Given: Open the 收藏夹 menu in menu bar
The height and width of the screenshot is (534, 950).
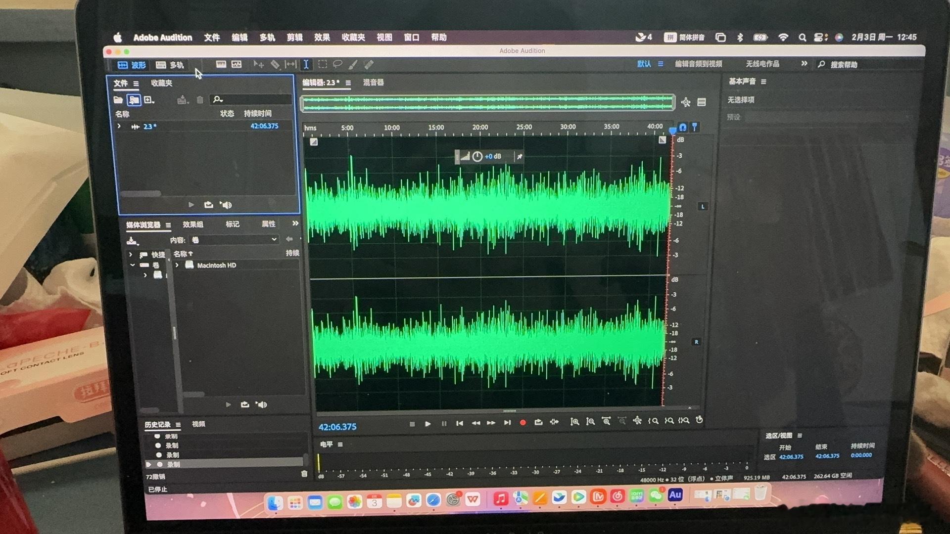Looking at the screenshot, I should (353, 38).
